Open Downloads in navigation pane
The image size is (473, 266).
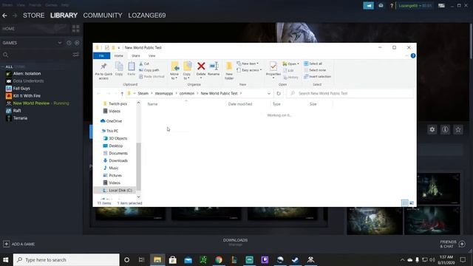115,161
